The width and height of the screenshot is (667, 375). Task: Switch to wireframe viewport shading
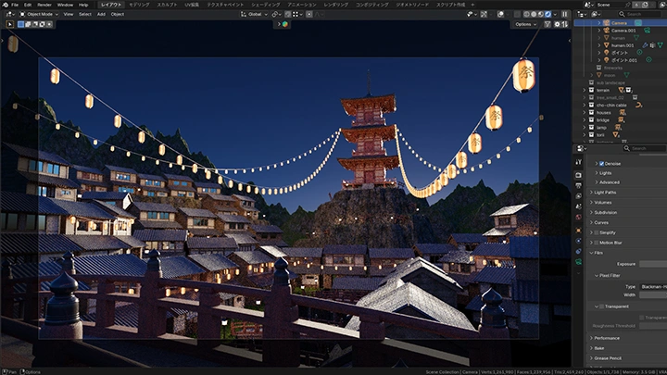(x=526, y=14)
